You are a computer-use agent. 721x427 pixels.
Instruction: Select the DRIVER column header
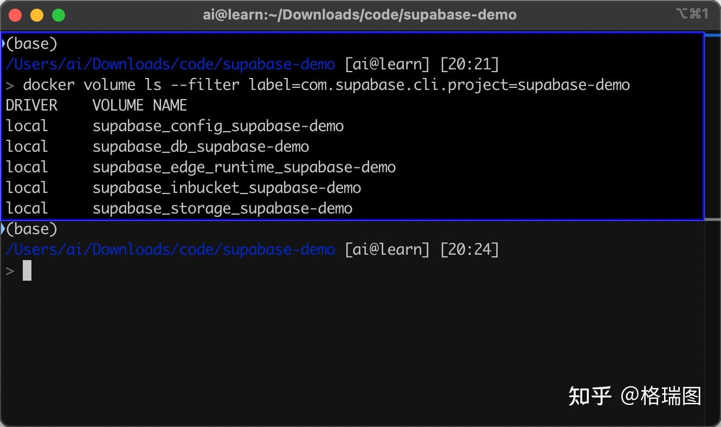(x=31, y=105)
